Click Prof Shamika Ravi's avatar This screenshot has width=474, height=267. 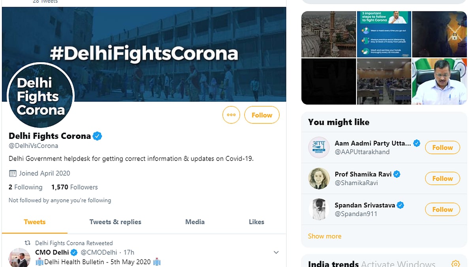(x=319, y=178)
